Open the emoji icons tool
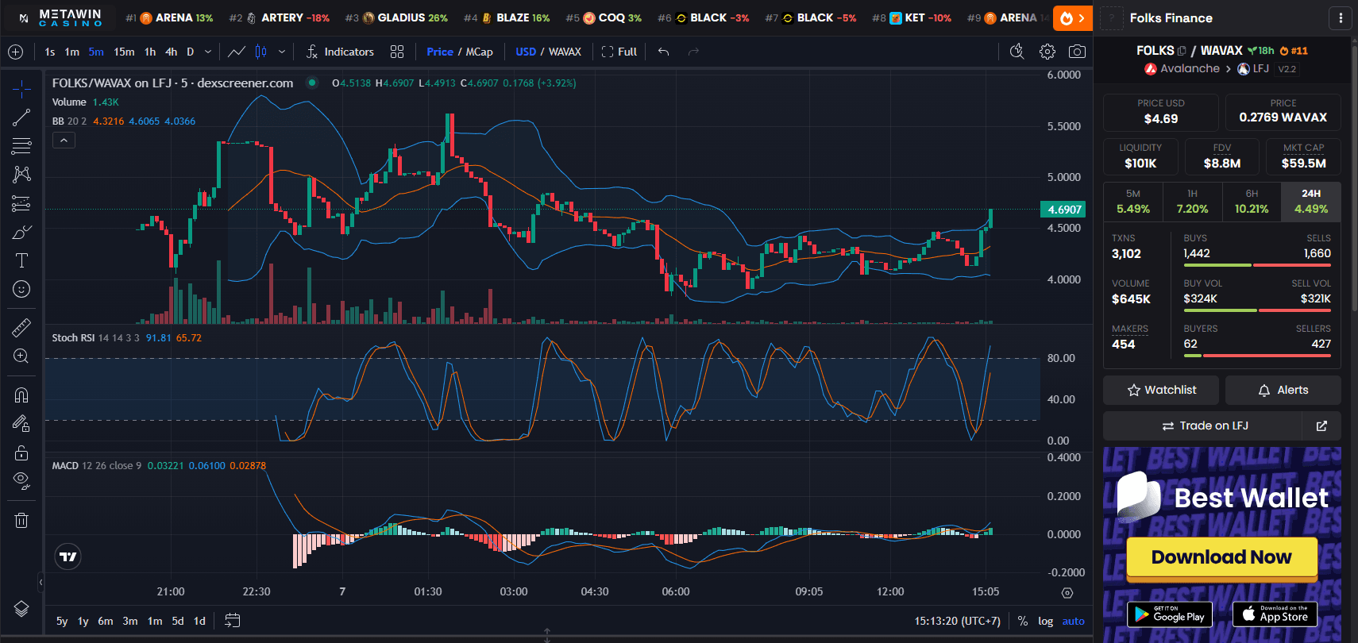 (x=21, y=289)
